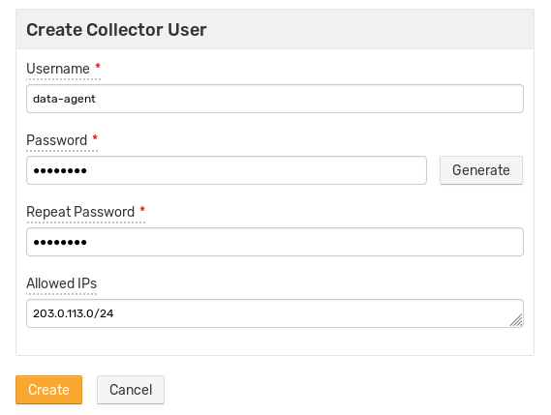
Task: Place cursor in the 203.0.113.0/24 text
Action: point(73,313)
